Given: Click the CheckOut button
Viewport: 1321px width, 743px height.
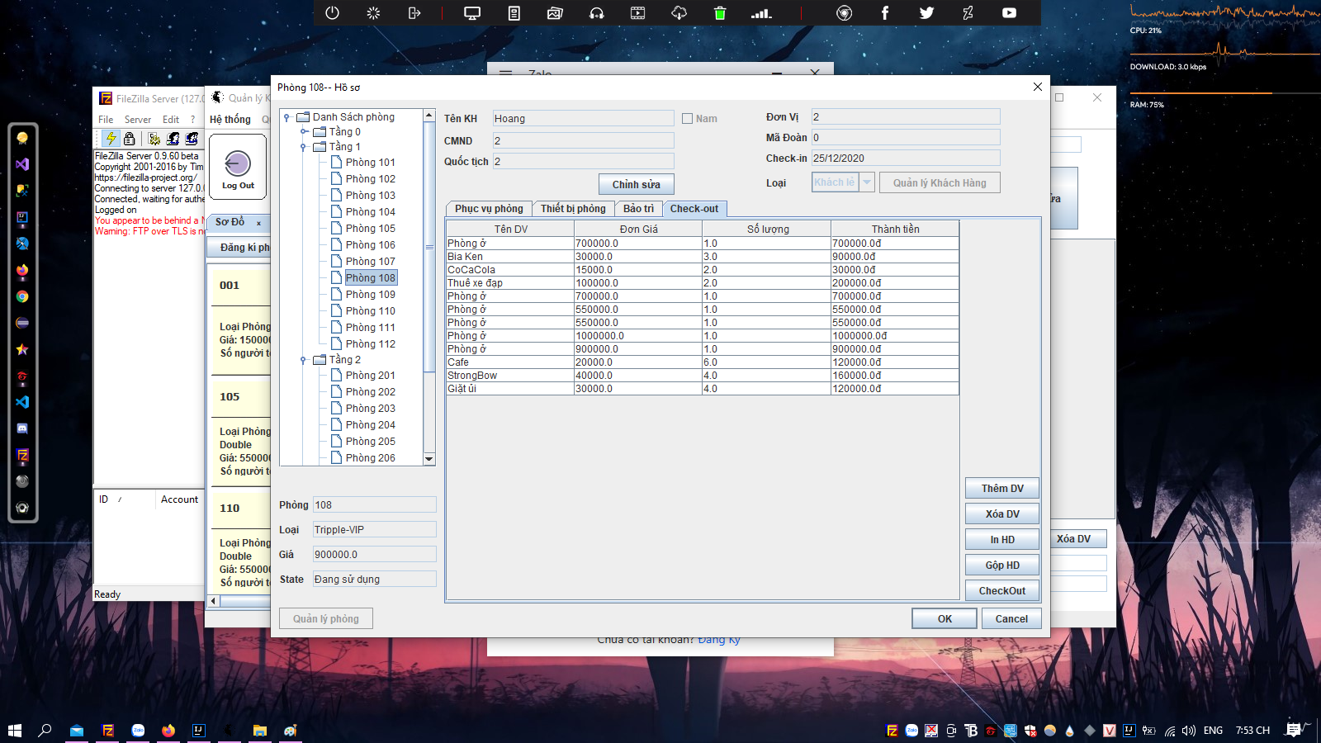Looking at the screenshot, I should pos(1002,590).
